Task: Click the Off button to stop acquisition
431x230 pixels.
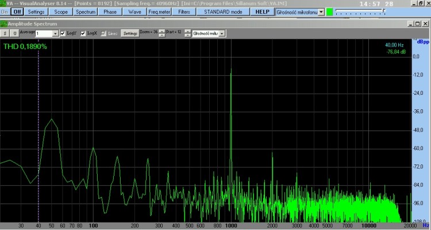Action: 17,12
